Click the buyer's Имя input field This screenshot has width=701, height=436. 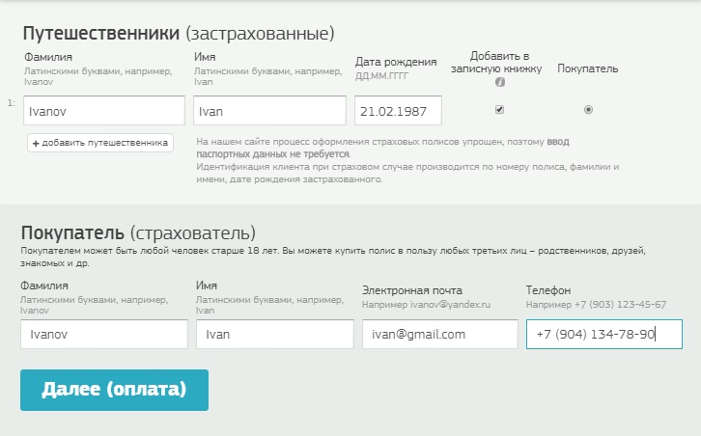274,334
